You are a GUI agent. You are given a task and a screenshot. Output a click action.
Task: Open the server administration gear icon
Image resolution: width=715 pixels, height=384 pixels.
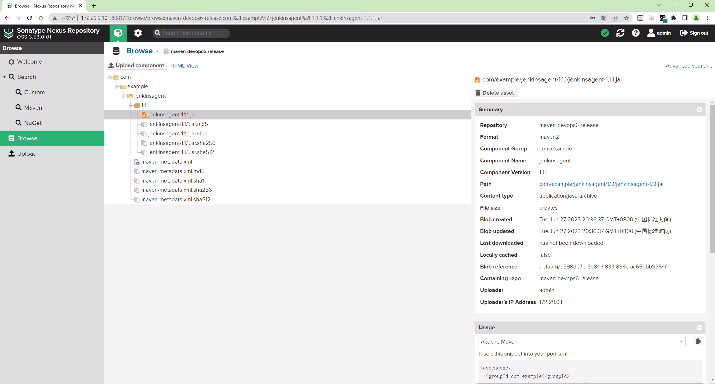138,33
